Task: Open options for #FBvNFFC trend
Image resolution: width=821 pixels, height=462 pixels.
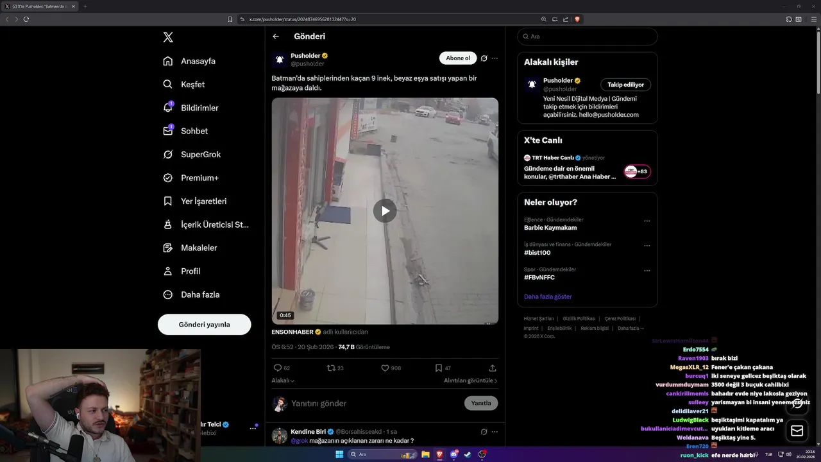Action: pyautogui.click(x=647, y=271)
